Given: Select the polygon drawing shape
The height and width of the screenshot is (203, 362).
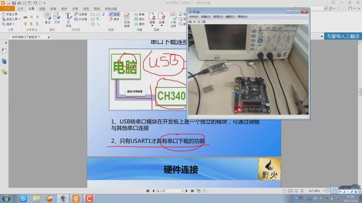Looking at the screenshot, I should click(x=93, y=24).
